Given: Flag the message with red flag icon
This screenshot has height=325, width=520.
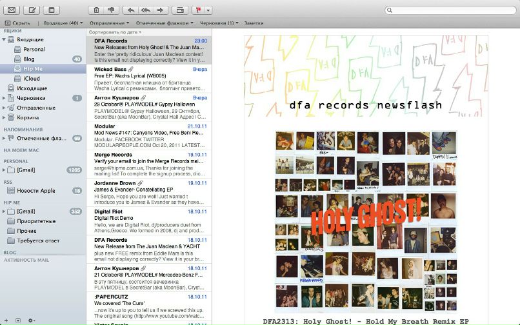Looking at the screenshot, I should pos(199,10).
